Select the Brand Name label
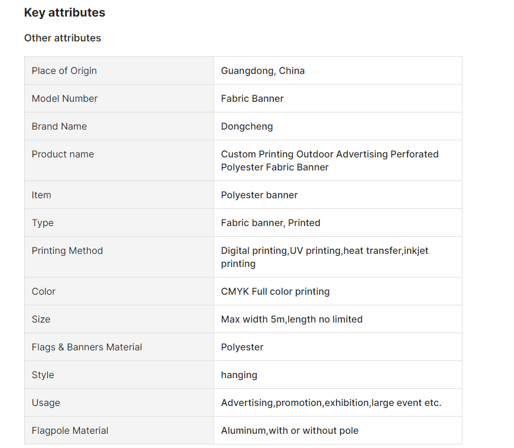The image size is (514, 448). tap(59, 126)
